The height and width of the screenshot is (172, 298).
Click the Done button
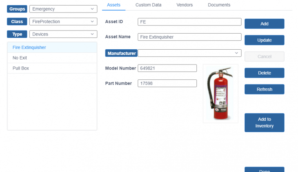pos(264,170)
